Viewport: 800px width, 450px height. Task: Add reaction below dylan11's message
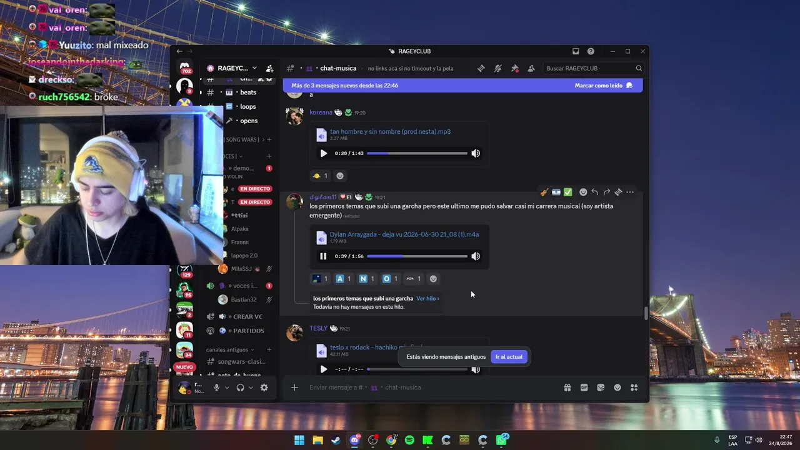coord(433,279)
